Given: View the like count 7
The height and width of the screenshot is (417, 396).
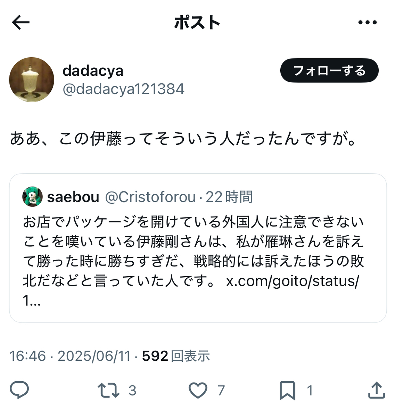Looking at the screenshot, I should [x=221, y=391].
